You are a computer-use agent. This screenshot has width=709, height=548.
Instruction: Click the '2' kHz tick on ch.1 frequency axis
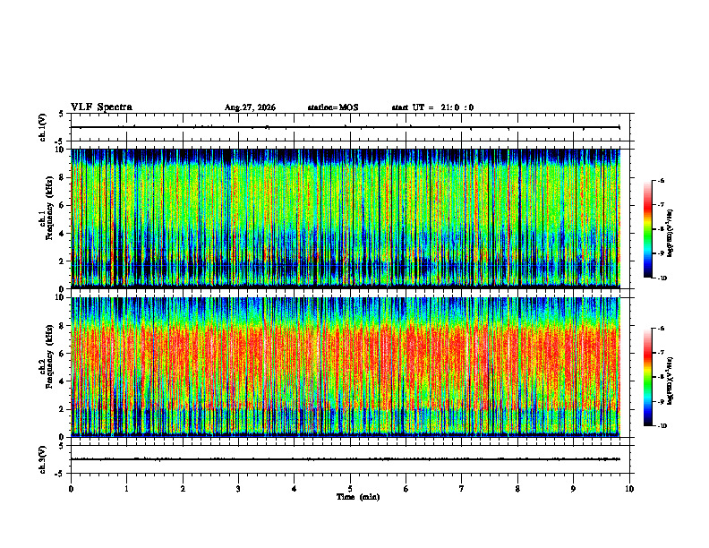pyautogui.click(x=63, y=261)
